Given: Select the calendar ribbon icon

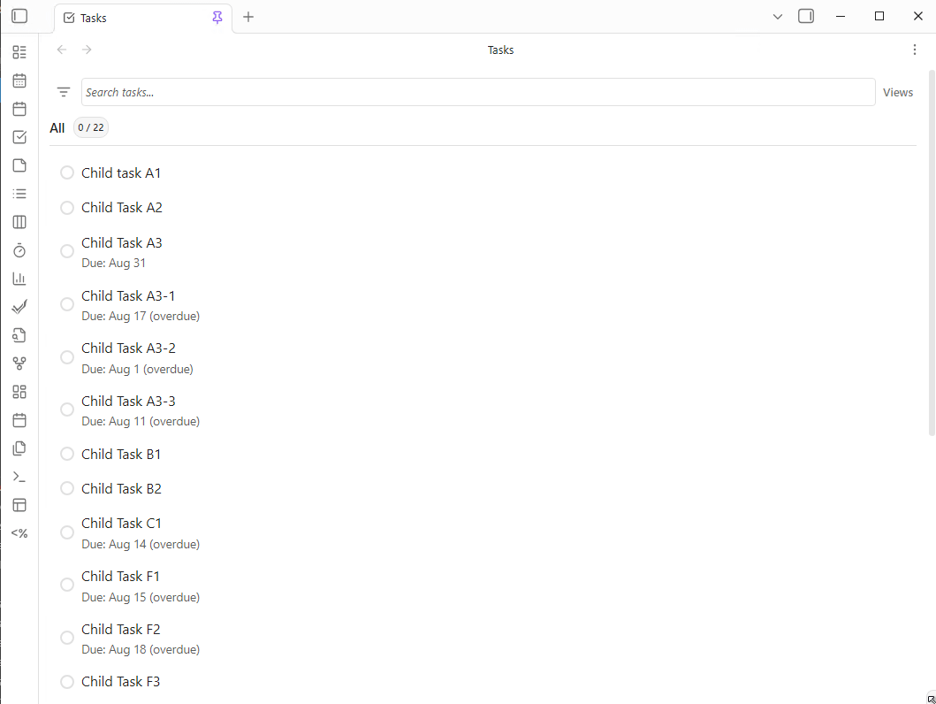Looking at the screenshot, I should 19,80.
